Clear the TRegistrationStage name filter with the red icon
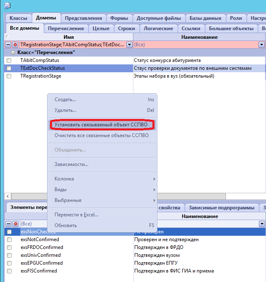The width and height of the screenshot is (266, 282). click(15, 45)
